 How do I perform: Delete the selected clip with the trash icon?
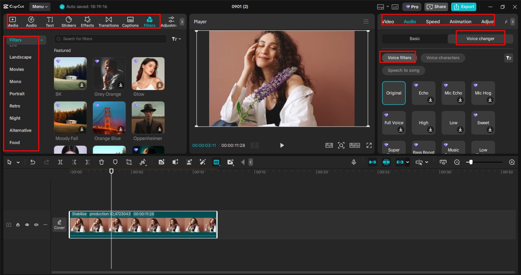point(101,162)
